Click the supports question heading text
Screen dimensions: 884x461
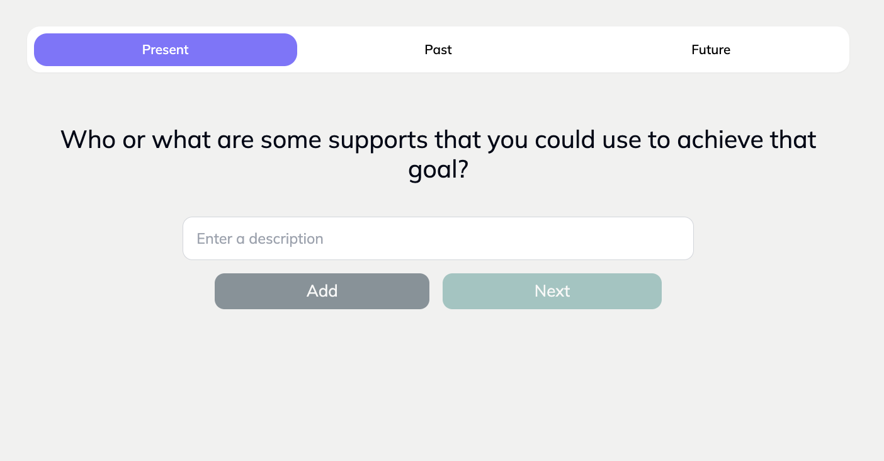[x=438, y=140]
